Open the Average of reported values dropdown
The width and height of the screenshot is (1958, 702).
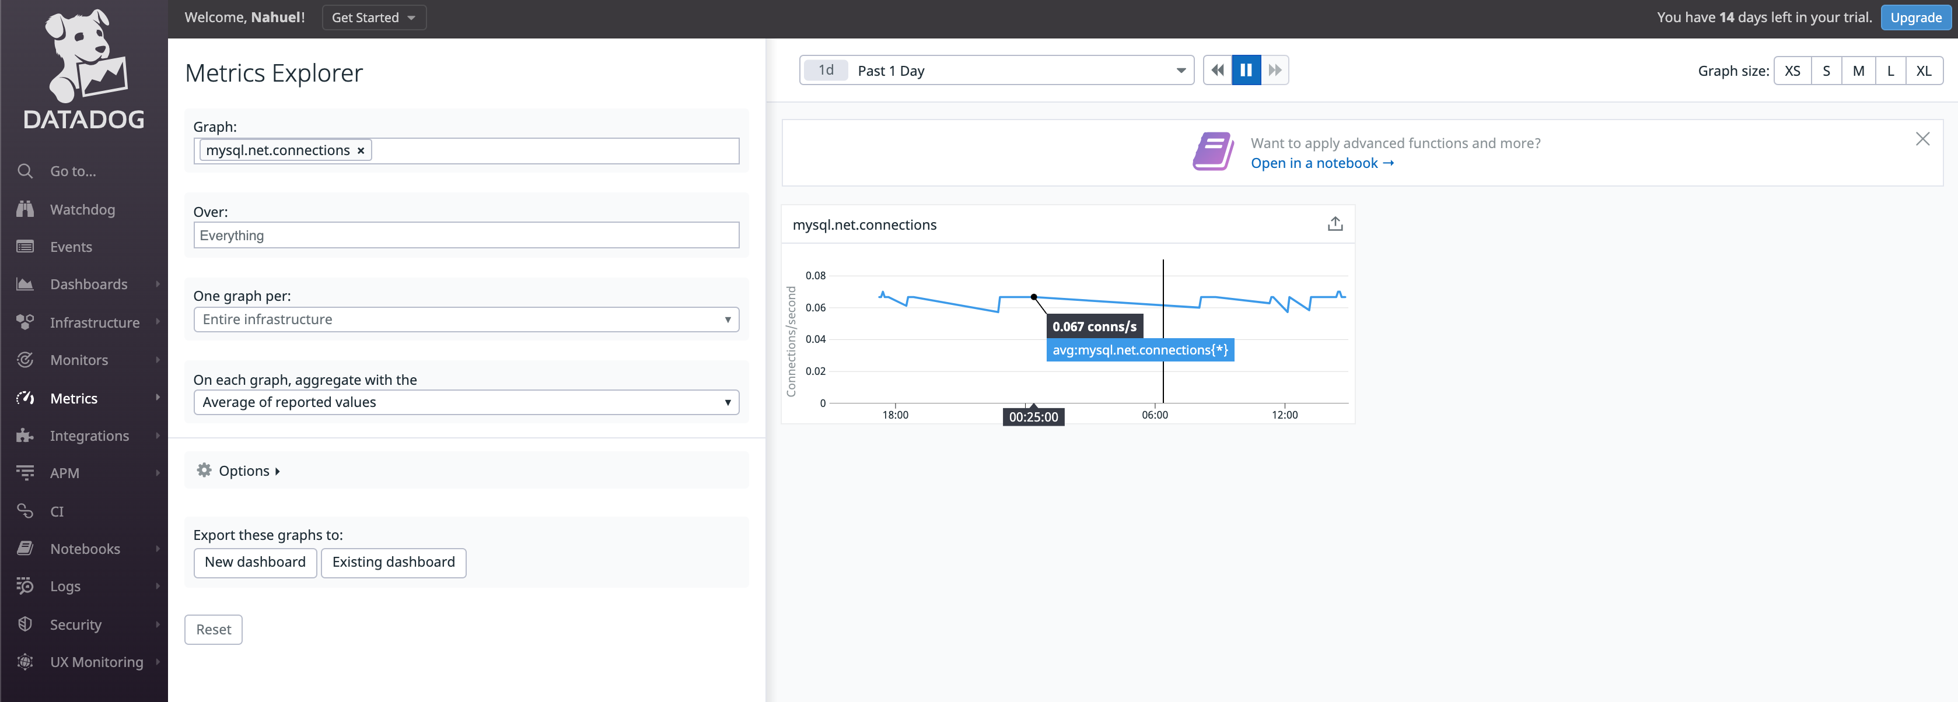[466, 402]
